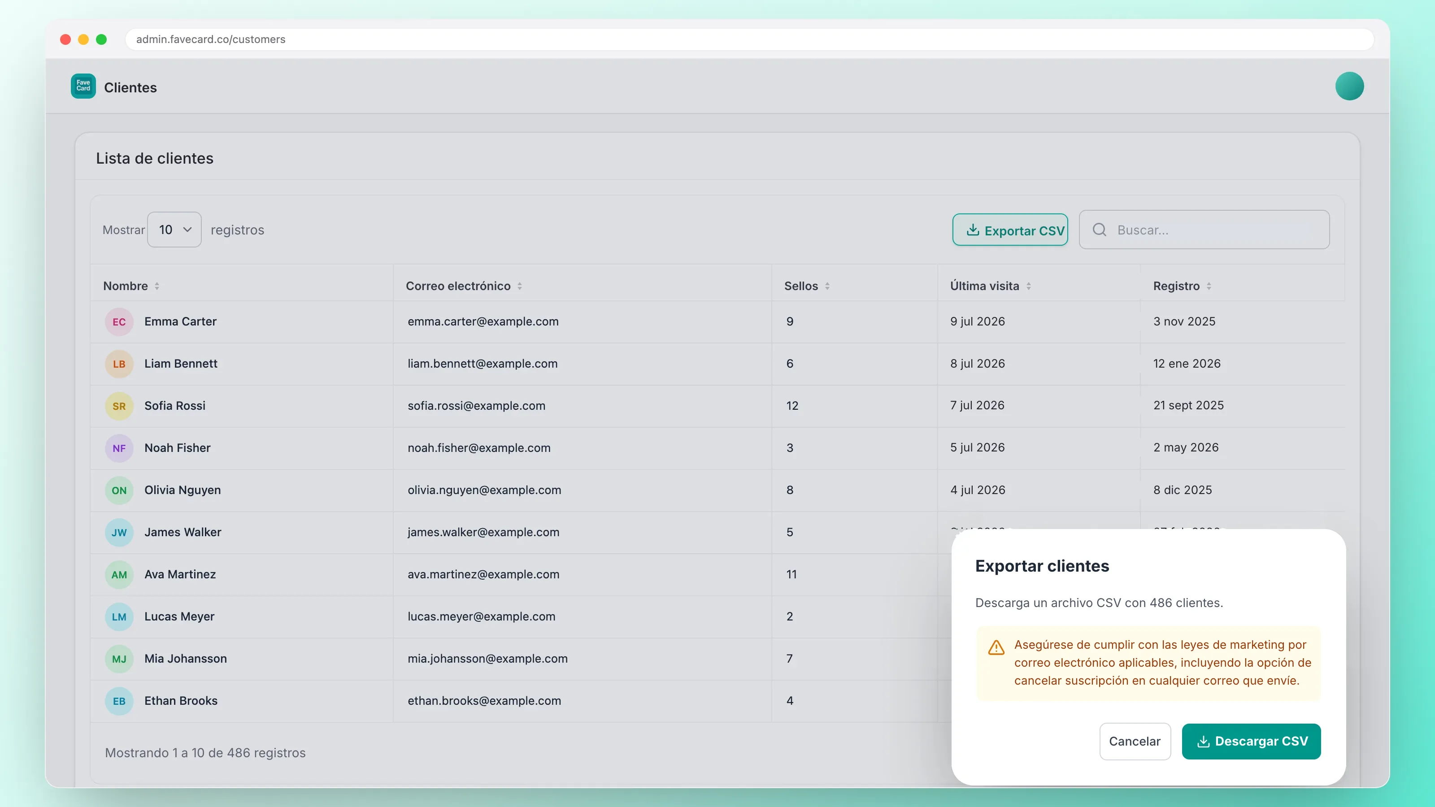This screenshot has height=807, width=1435.
Task: Click Sofia Rossi's SR avatar
Action: coord(119,406)
